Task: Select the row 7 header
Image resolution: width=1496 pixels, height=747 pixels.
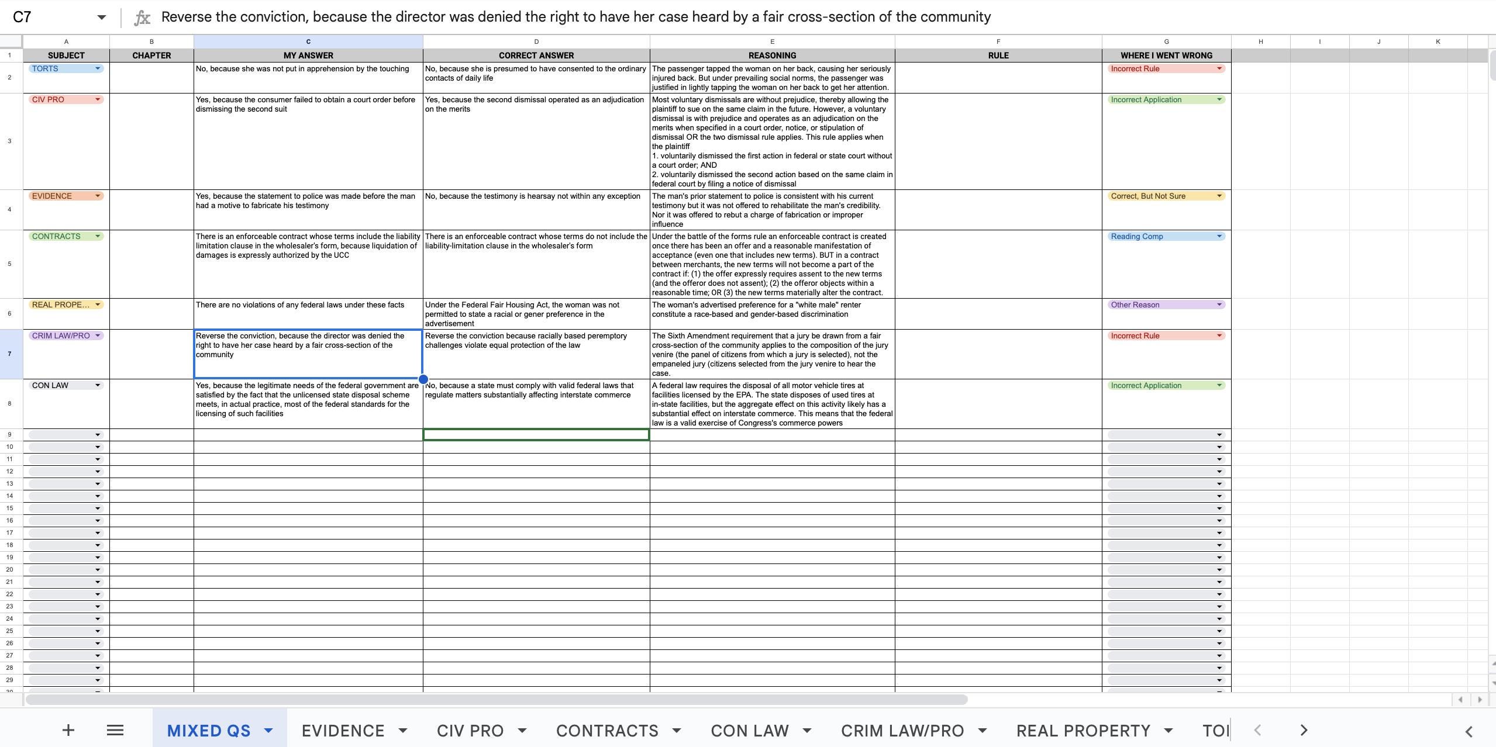Action: tap(10, 354)
